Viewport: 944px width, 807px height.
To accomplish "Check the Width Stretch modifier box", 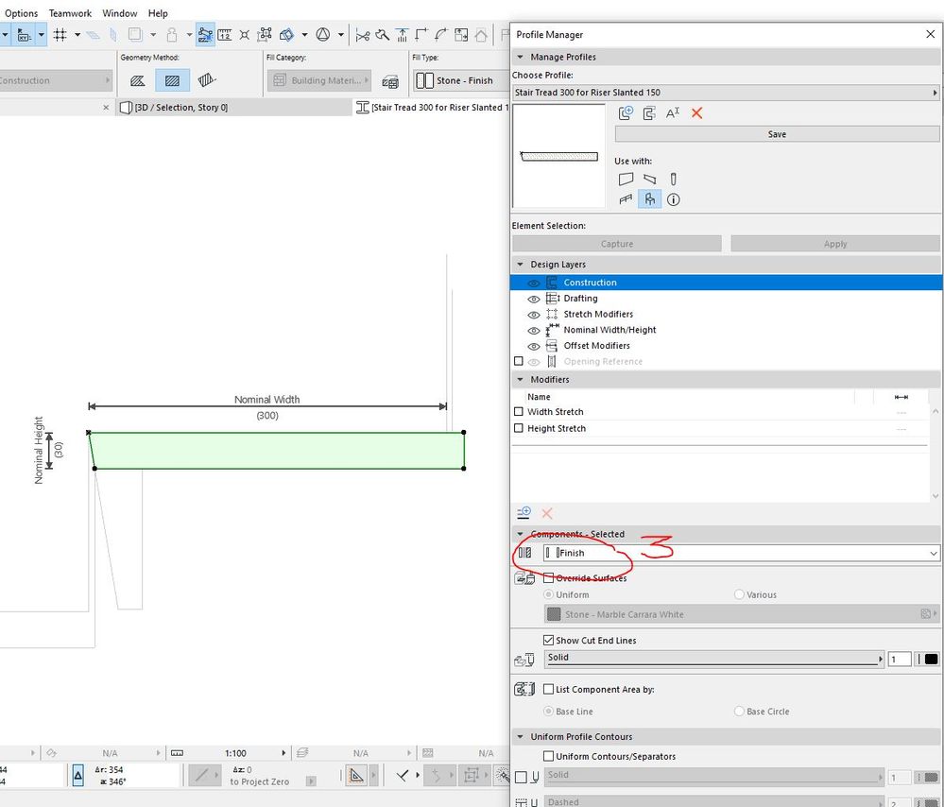I will coord(518,412).
